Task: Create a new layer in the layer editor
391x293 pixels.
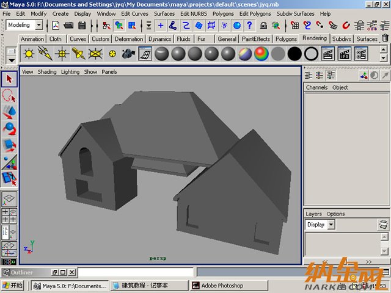Action: pos(383,225)
